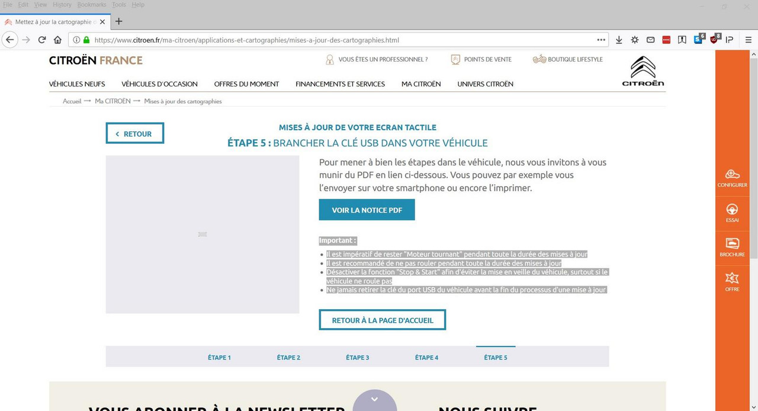Image resolution: width=758 pixels, height=411 pixels.
Task: Click the bookmark-alert extension icon
Action: coord(682,40)
